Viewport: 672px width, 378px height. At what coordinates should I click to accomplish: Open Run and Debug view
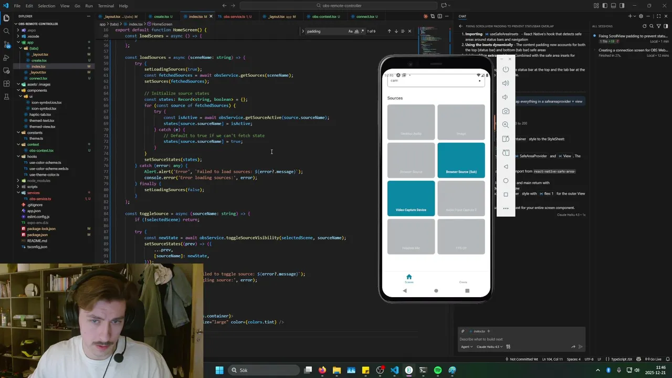(x=6, y=57)
